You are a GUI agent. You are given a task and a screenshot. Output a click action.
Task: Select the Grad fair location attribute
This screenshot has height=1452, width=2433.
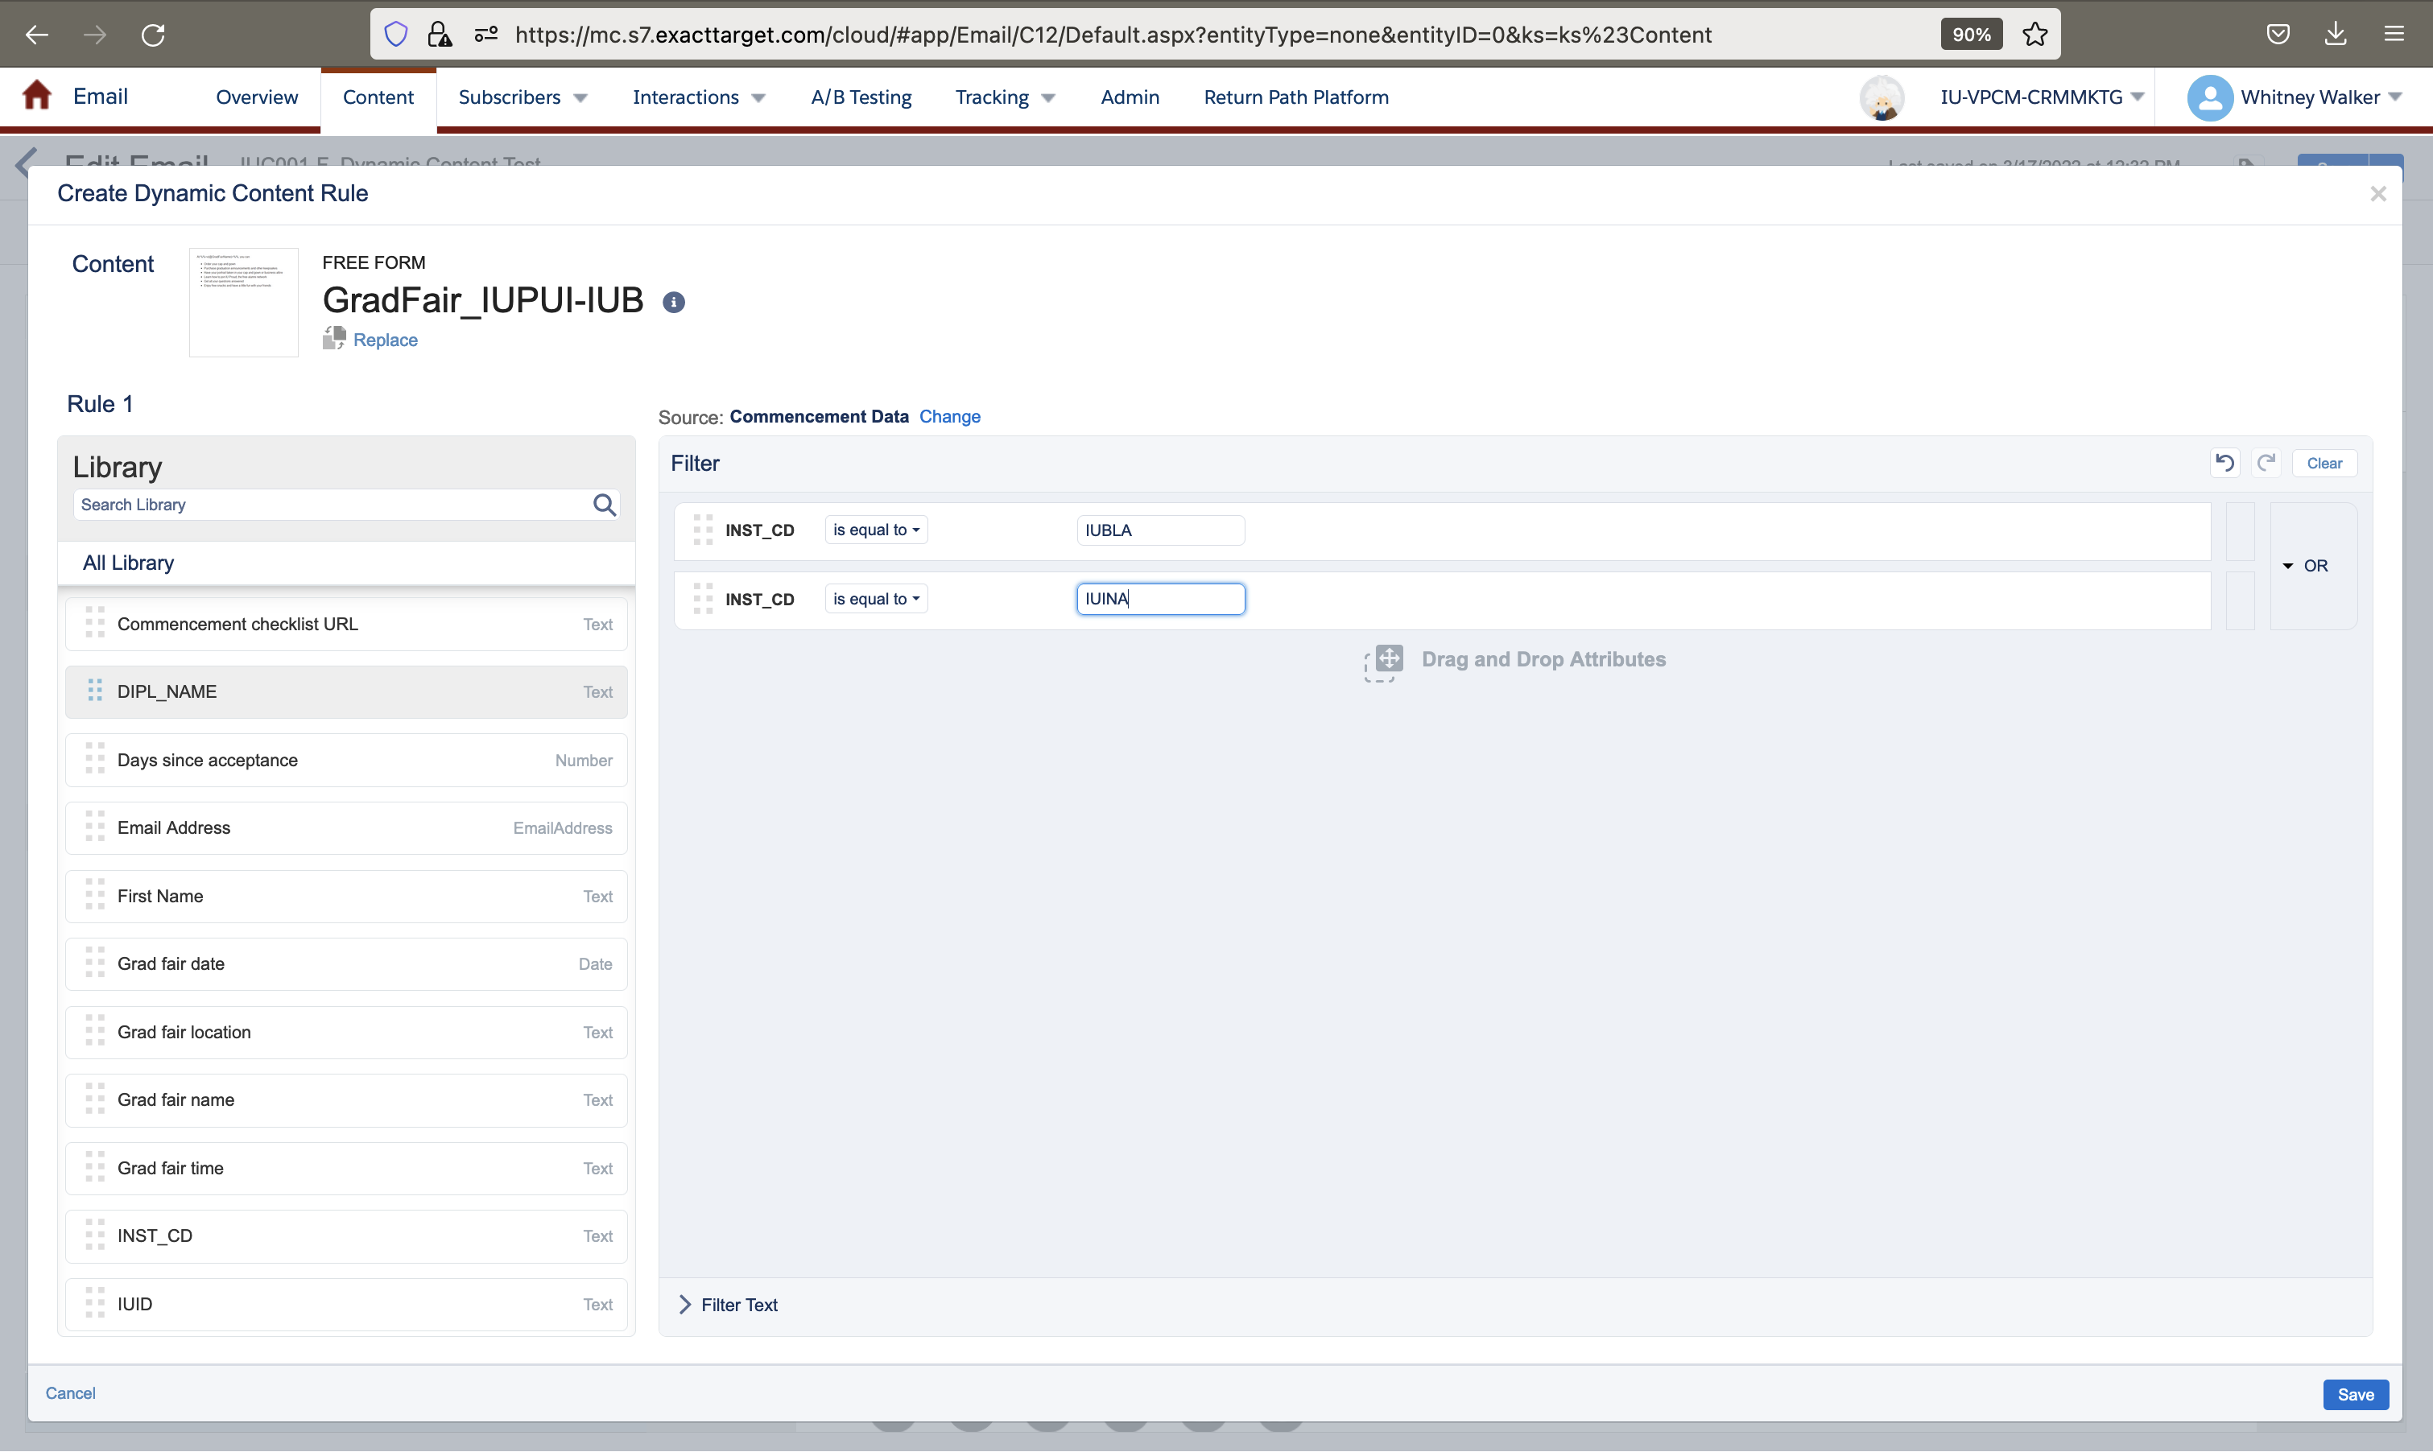pyautogui.click(x=346, y=1032)
